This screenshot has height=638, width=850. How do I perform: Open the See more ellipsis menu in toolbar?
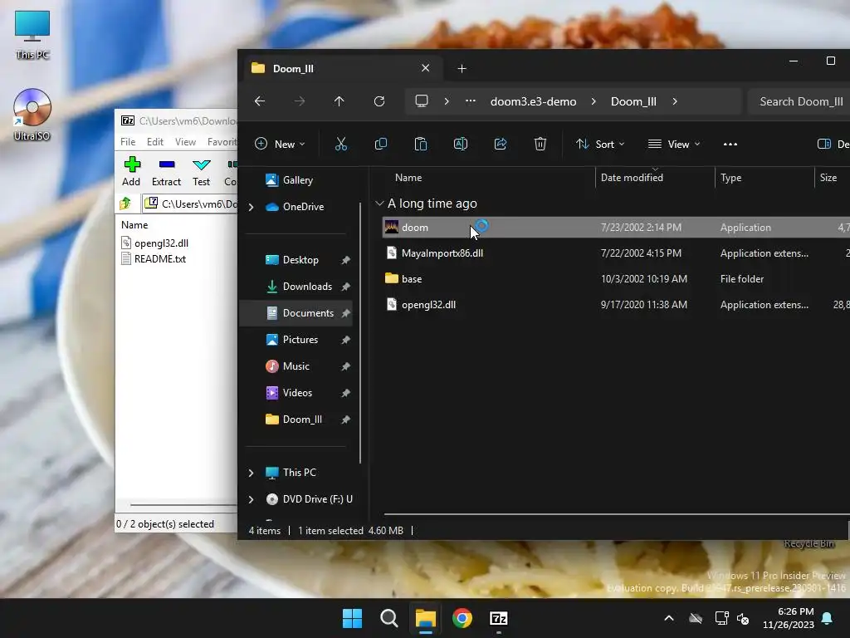pyautogui.click(x=730, y=145)
